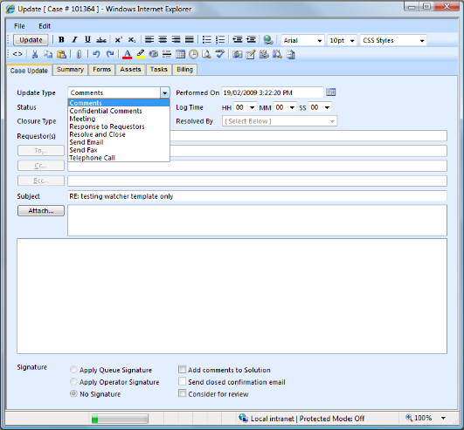Click the Attach... button
The image size is (464, 430).
coord(41,210)
